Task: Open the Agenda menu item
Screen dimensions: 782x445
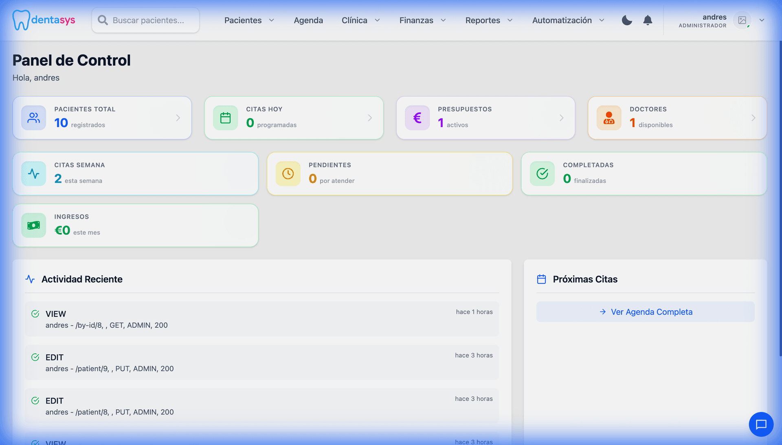Action: tap(308, 20)
